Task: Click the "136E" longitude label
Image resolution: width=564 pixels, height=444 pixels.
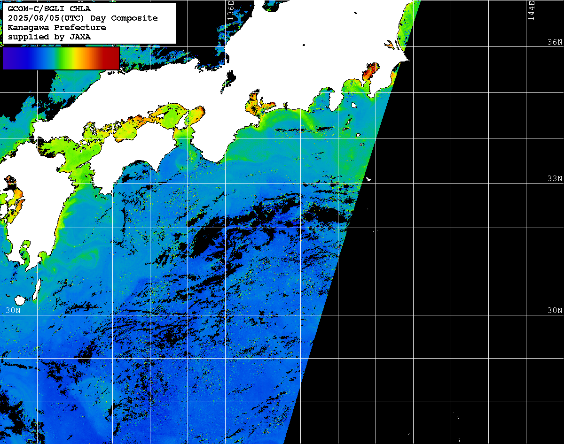Action: tap(230, 10)
